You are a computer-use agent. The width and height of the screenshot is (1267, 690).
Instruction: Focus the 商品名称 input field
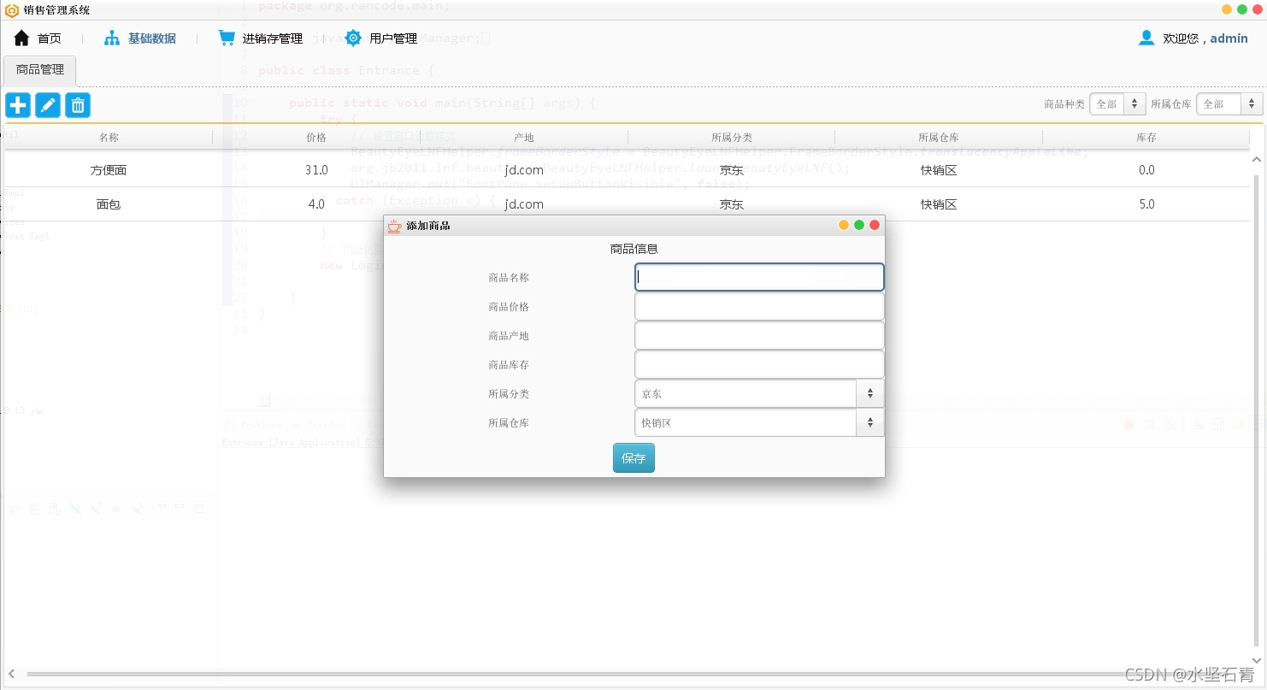[759, 277]
